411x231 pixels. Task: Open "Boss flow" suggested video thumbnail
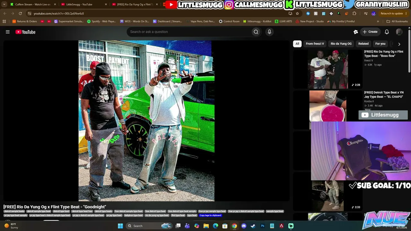pyautogui.click(x=328, y=69)
